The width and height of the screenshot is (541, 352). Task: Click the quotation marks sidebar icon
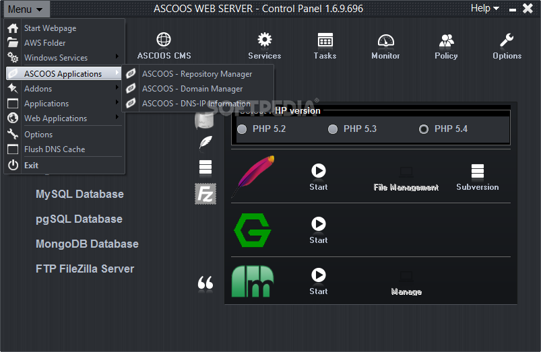[205, 283]
